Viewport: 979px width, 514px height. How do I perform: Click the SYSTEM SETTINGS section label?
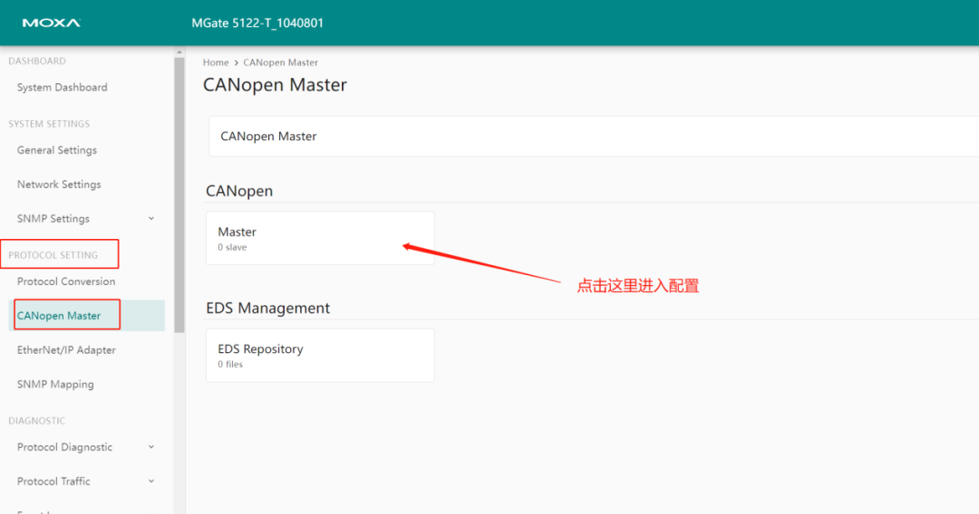pyautogui.click(x=49, y=124)
